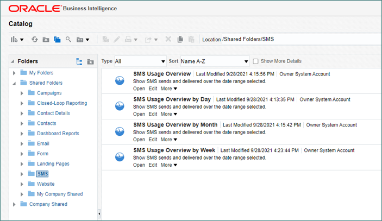Collapse the Shared Folders tree node

point(15,83)
